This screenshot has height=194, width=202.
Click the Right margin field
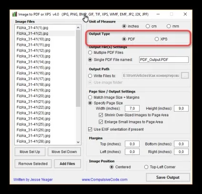181,152
